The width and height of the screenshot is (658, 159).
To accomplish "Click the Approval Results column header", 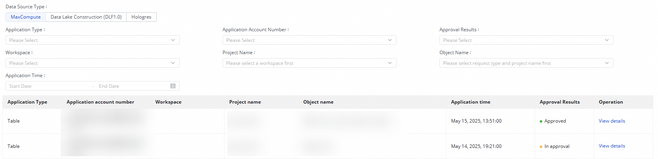I will [x=559, y=102].
